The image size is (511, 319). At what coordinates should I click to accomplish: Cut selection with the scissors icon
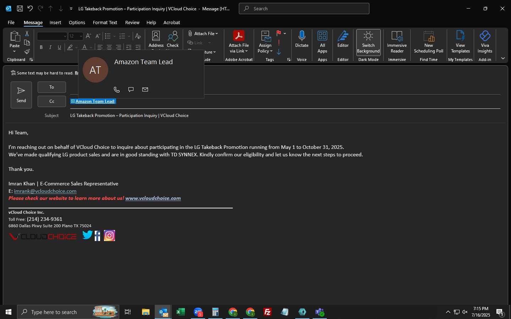pyautogui.click(x=27, y=34)
